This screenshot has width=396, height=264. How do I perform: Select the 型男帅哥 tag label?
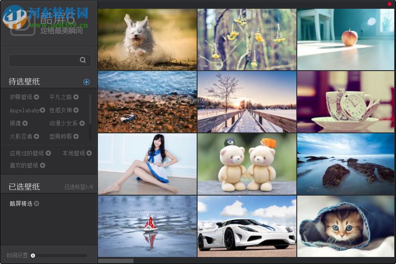60,136
